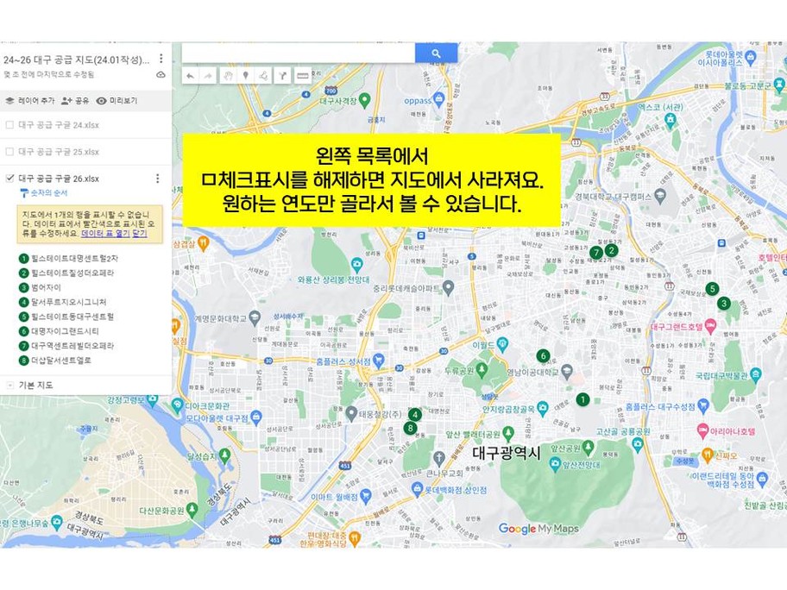Open the 숫자의 순서 style settings
Image resolution: width=787 pixels, height=590 pixels.
44,193
